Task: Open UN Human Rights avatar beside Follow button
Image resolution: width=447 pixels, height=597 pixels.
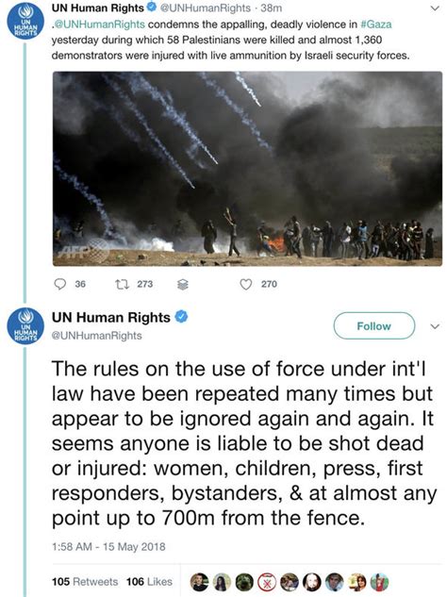Action: coord(25,326)
